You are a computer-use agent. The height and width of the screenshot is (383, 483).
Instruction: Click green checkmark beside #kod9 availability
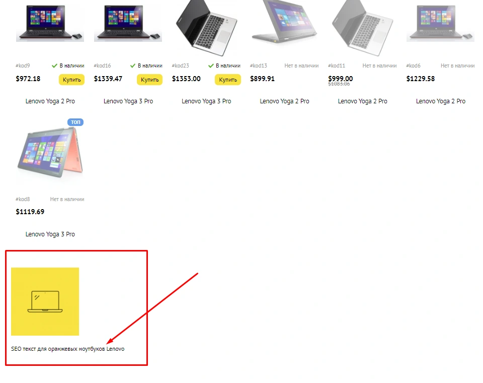54,66
